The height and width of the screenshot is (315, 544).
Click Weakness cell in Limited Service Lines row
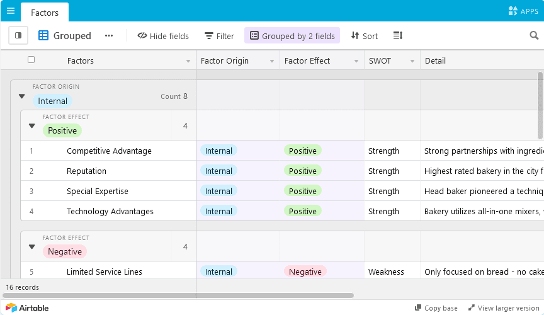(x=392, y=272)
